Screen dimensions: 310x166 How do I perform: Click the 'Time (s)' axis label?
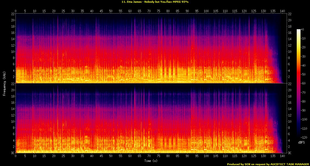151,161
